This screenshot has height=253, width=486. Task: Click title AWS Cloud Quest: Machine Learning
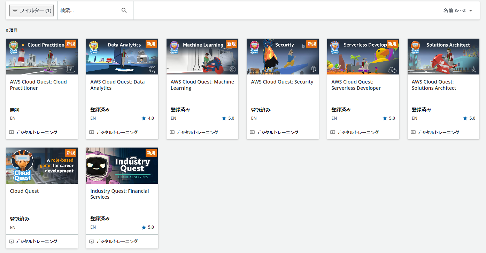202,85
